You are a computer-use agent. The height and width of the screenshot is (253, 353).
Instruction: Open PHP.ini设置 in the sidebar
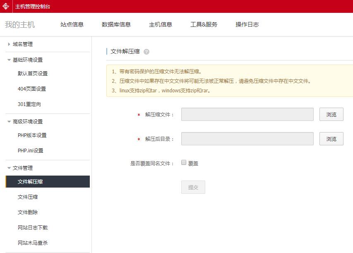(30, 150)
